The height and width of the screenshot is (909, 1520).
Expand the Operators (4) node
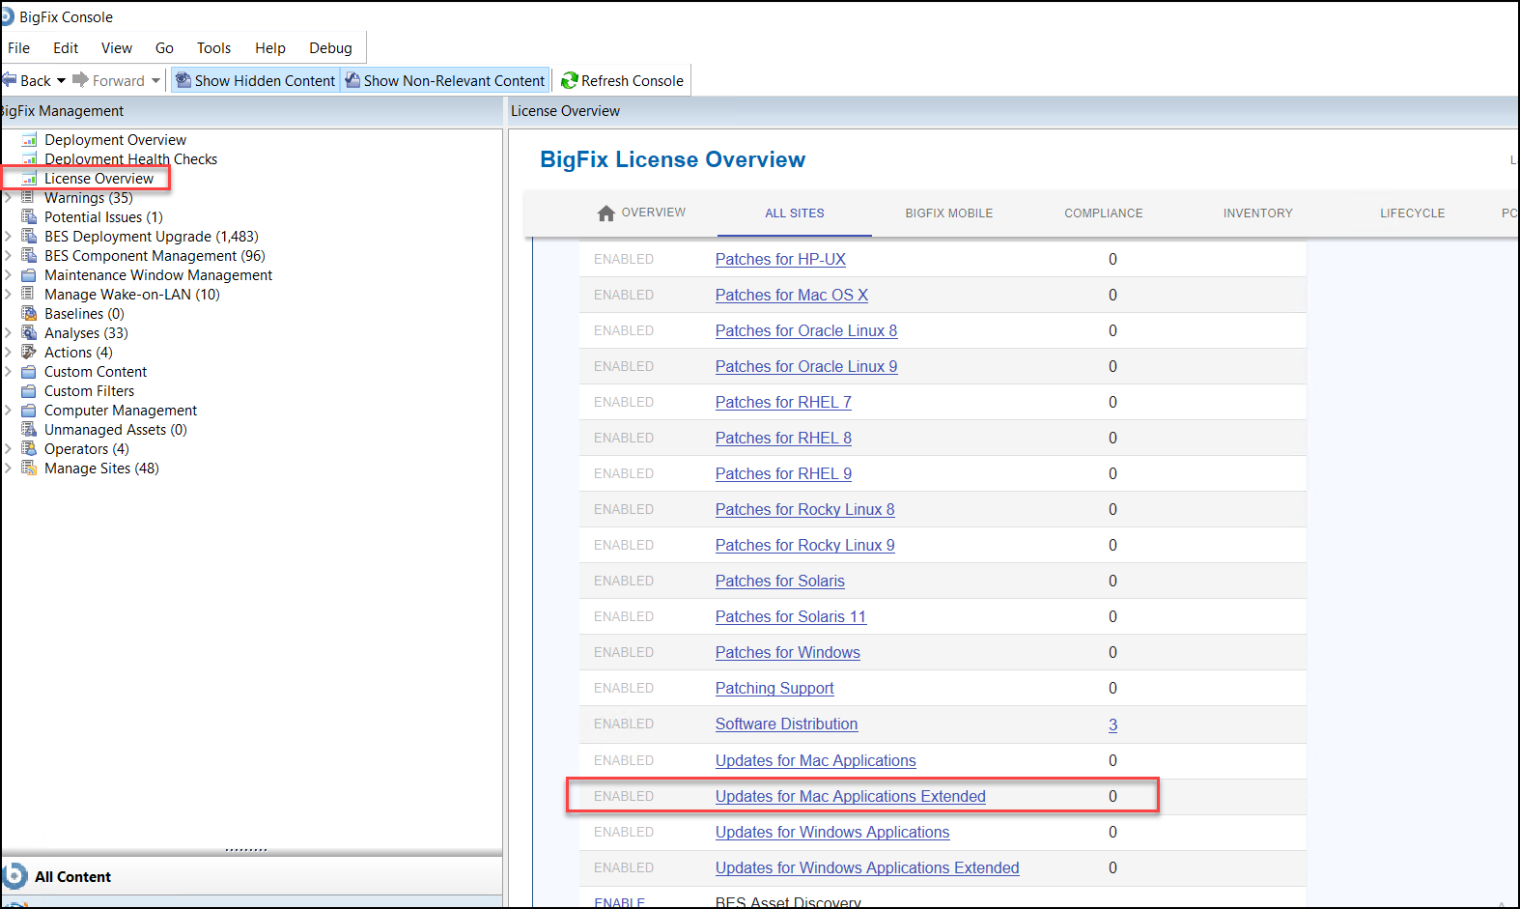8,449
